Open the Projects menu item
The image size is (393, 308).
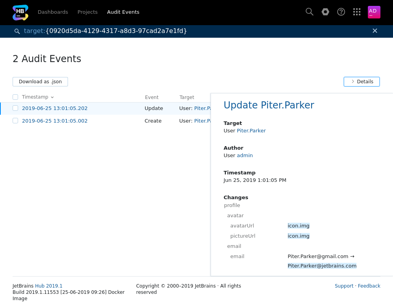coord(87,12)
